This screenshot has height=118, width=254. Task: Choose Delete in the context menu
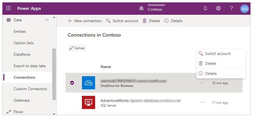(210, 63)
